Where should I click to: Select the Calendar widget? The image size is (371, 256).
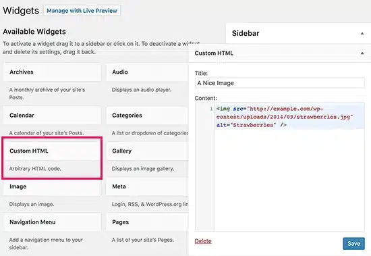coord(52,116)
